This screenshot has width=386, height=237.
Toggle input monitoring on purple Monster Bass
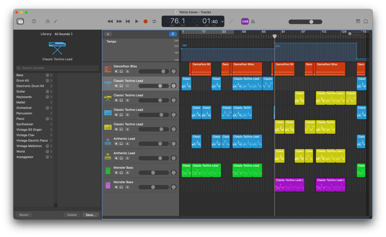(x=127, y=187)
